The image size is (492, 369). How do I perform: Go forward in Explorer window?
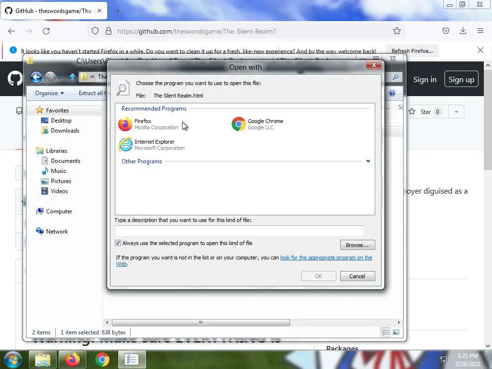click(50, 77)
